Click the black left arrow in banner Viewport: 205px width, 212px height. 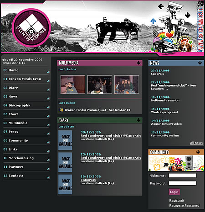161,6
